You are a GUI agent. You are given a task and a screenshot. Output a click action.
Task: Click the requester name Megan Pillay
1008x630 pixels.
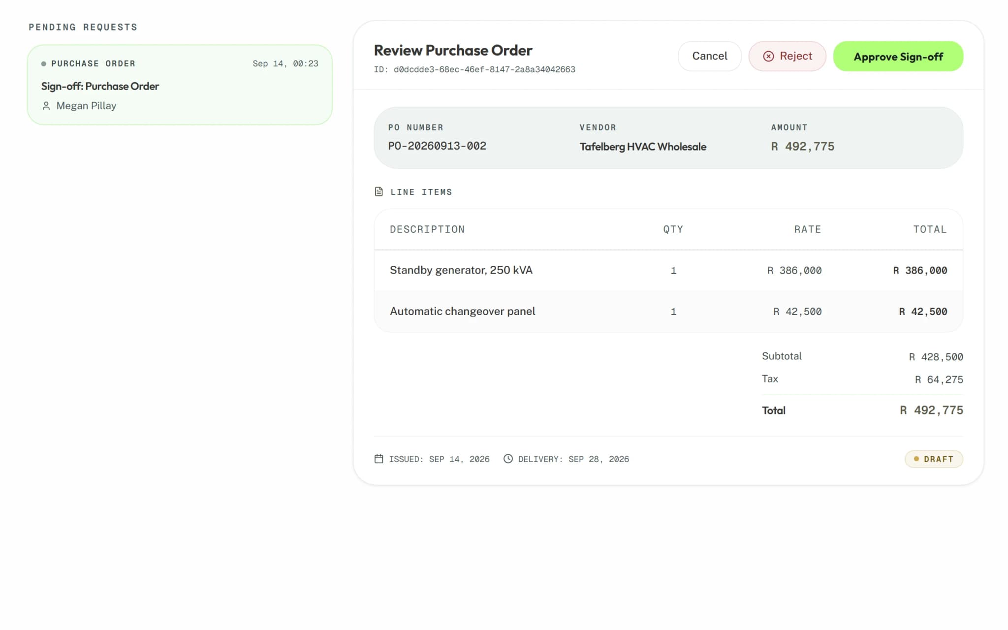click(x=86, y=106)
